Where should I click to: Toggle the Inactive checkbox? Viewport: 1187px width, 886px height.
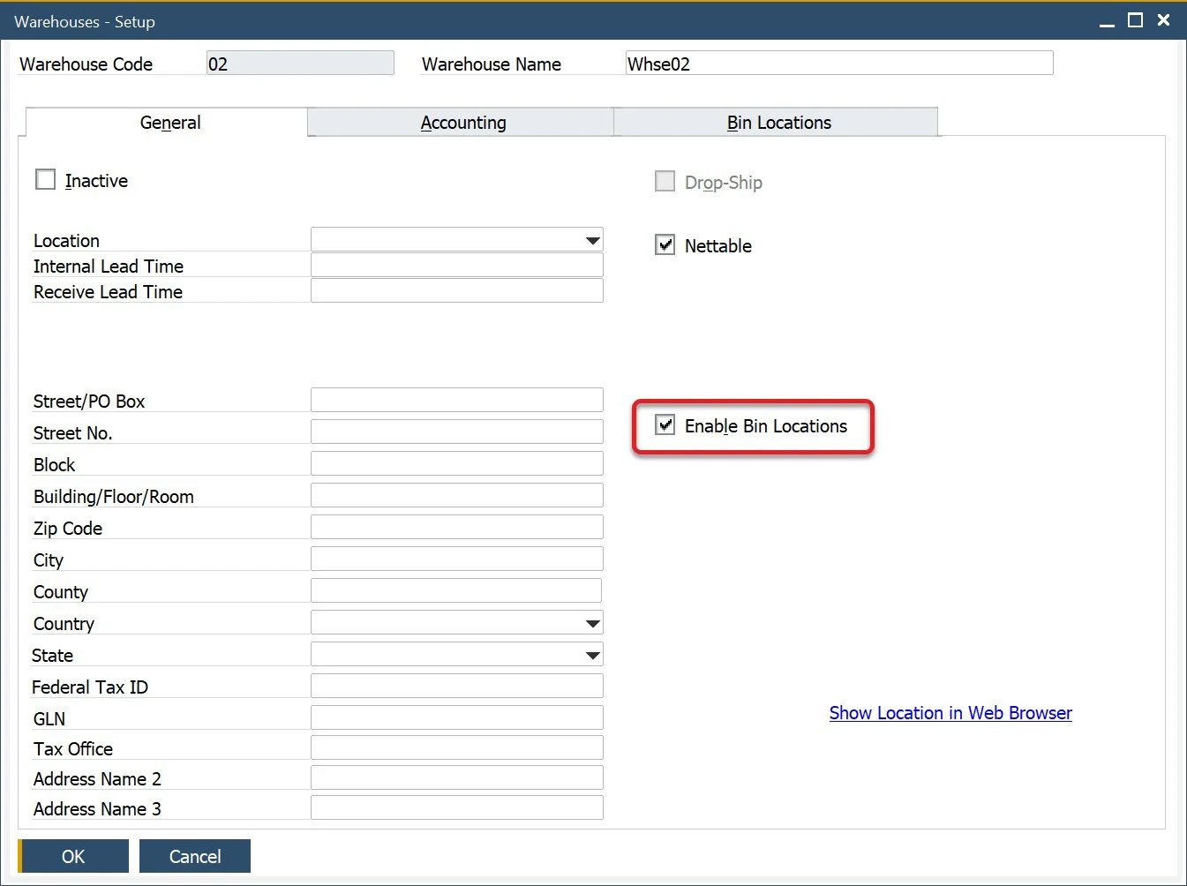tap(46, 180)
